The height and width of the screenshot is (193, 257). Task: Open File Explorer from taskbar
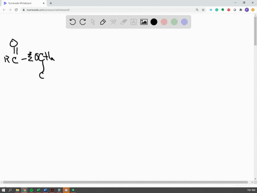click(x=18, y=190)
